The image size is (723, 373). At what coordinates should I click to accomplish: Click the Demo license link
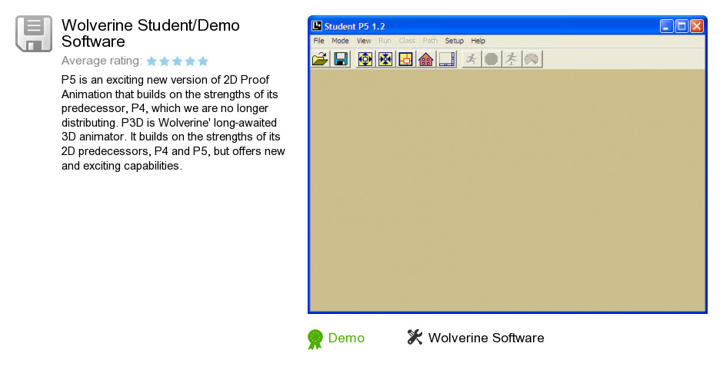tap(346, 338)
